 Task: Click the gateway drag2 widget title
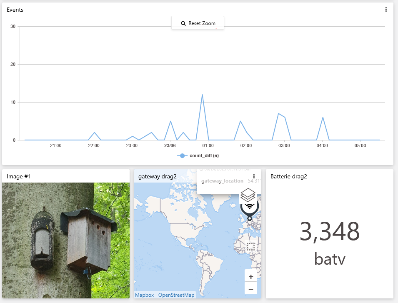pyautogui.click(x=158, y=176)
